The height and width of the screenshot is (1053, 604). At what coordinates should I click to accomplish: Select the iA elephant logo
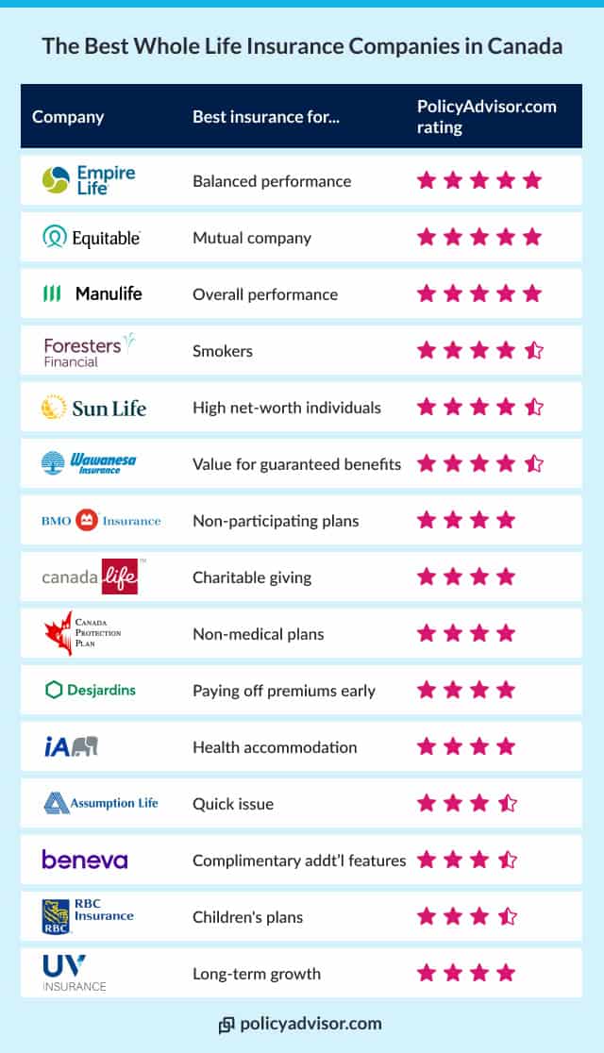coord(71,746)
